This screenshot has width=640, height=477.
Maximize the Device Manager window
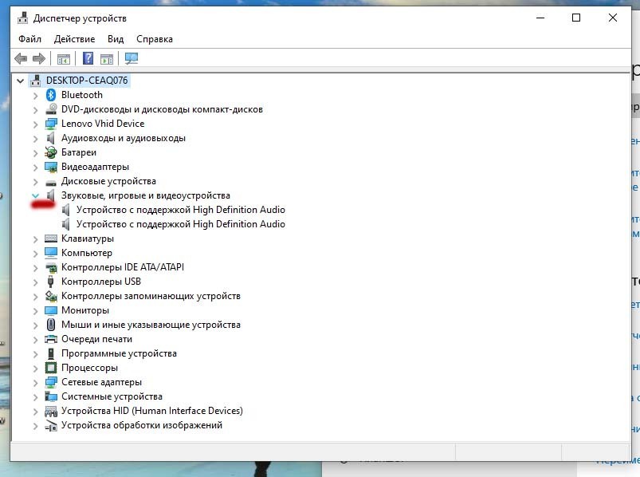click(x=576, y=18)
